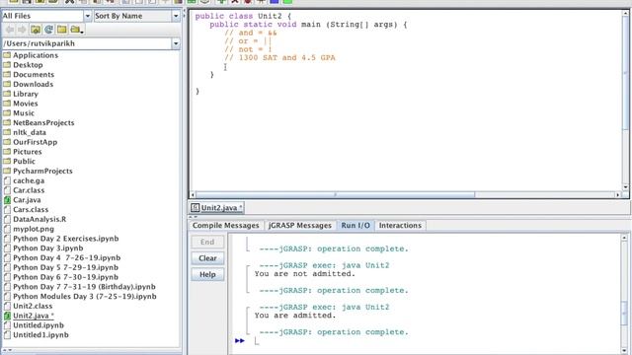
Task: Click the CSD icon on Unit2.java tab
Action: (196, 208)
